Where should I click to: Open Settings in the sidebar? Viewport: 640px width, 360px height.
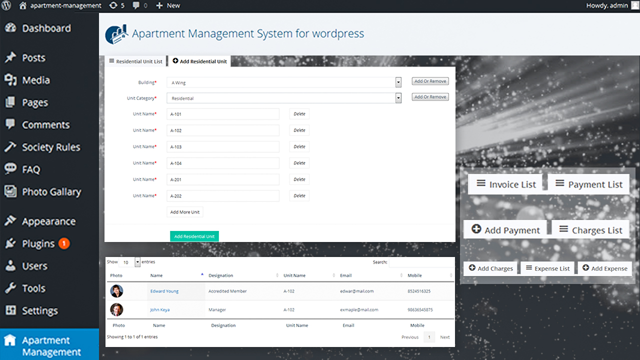coord(39,311)
